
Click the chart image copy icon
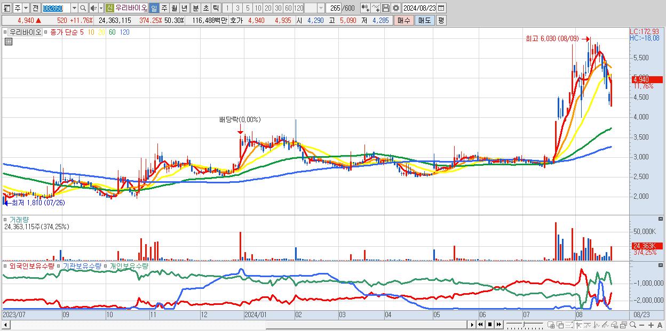[623, 325]
